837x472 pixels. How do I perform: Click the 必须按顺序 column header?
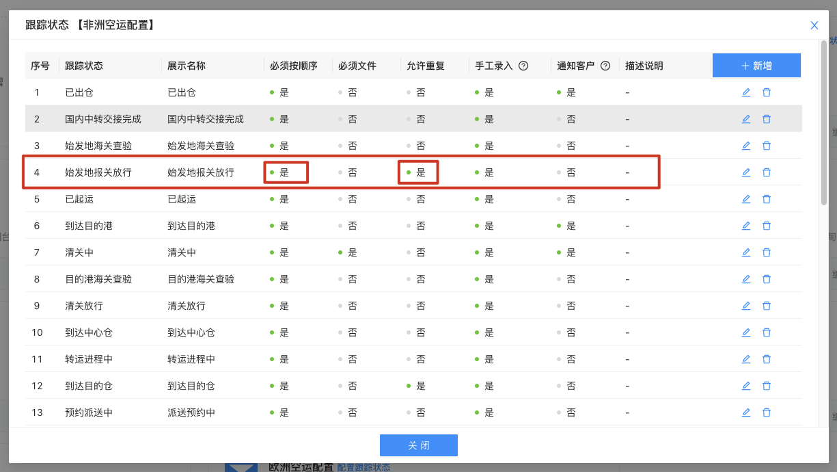(293, 66)
